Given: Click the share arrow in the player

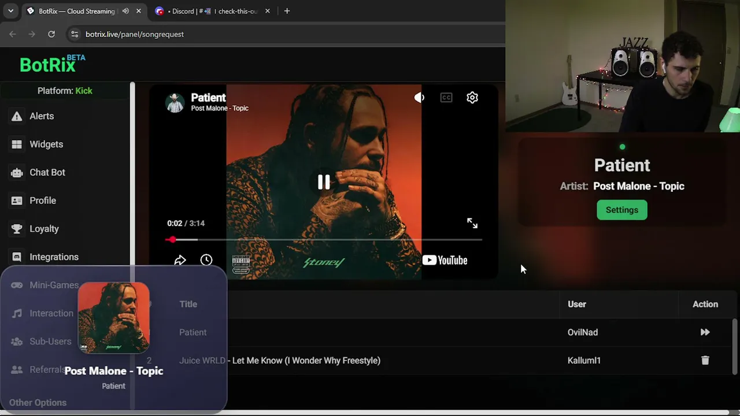Looking at the screenshot, I should tap(180, 261).
